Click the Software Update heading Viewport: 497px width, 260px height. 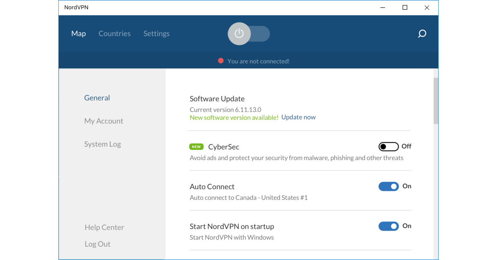click(x=217, y=99)
